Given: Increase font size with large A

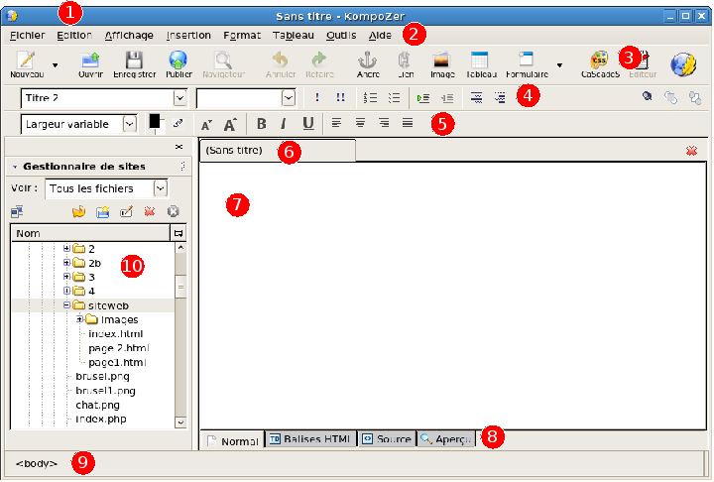Looking at the screenshot, I should click(230, 124).
